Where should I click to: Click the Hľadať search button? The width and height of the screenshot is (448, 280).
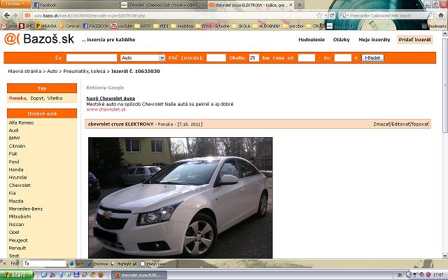[372, 57]
